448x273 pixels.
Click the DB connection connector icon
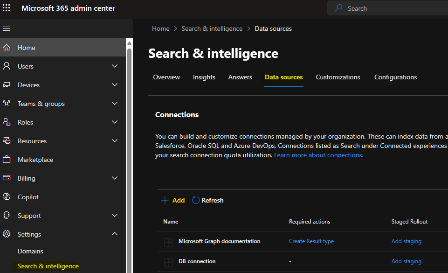point(169,262)
